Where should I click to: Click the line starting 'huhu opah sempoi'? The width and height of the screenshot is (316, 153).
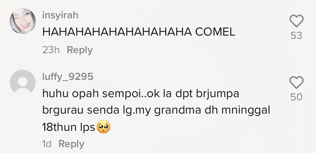pos(140,94)
